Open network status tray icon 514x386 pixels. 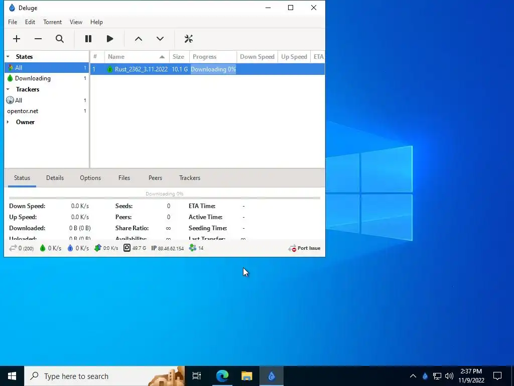tap(437, 376)
